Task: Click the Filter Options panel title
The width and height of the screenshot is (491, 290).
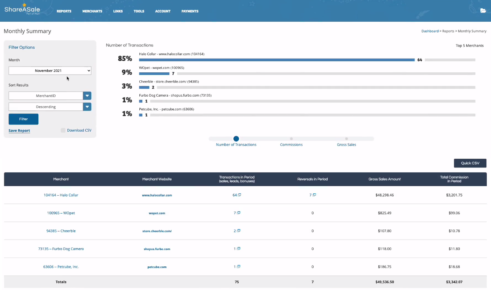Action: pyautogui.click(x=22, y=48)
